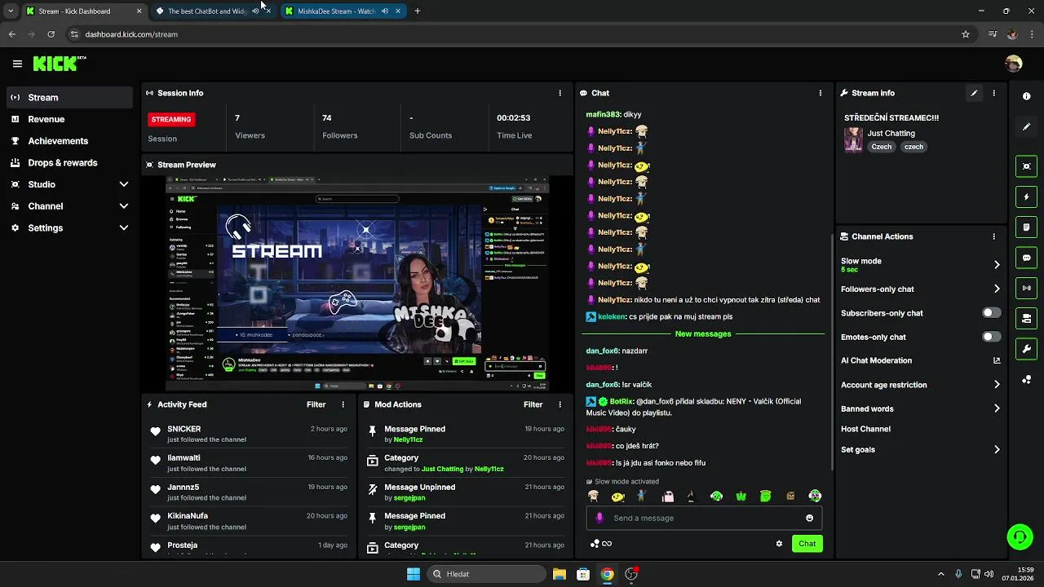Open Followers-only chat options arrow
Viewport: 1044px width, 587px height.
pos(997,289)
